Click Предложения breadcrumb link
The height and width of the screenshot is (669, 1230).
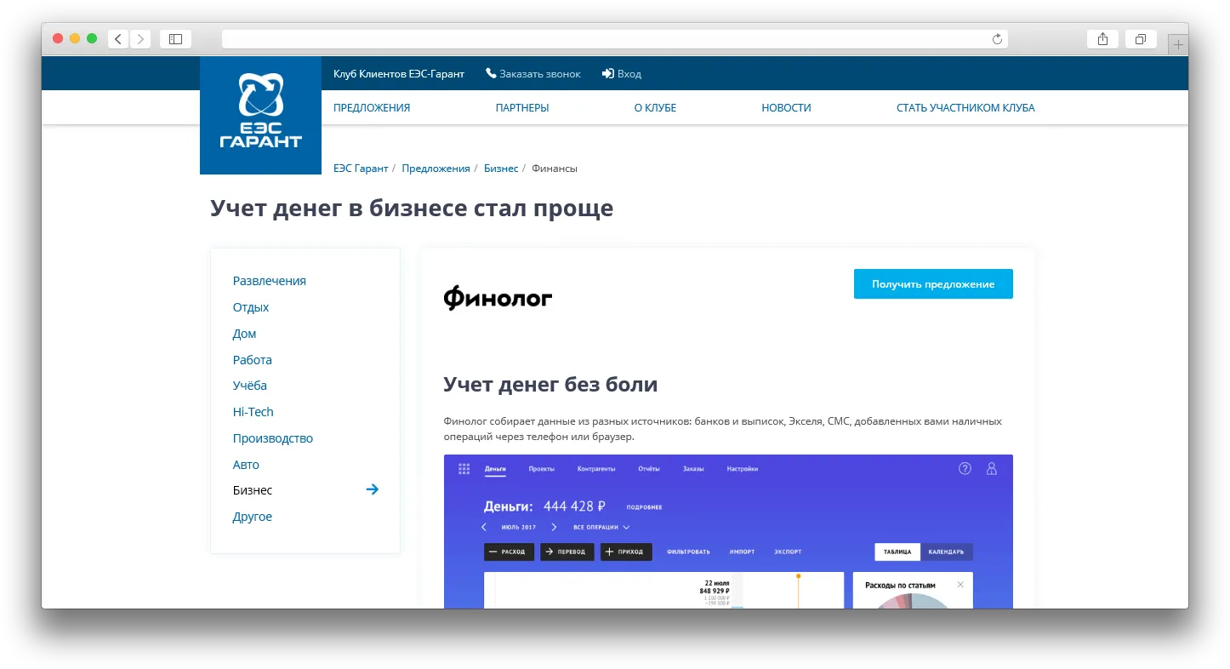(x=436, y=169)
